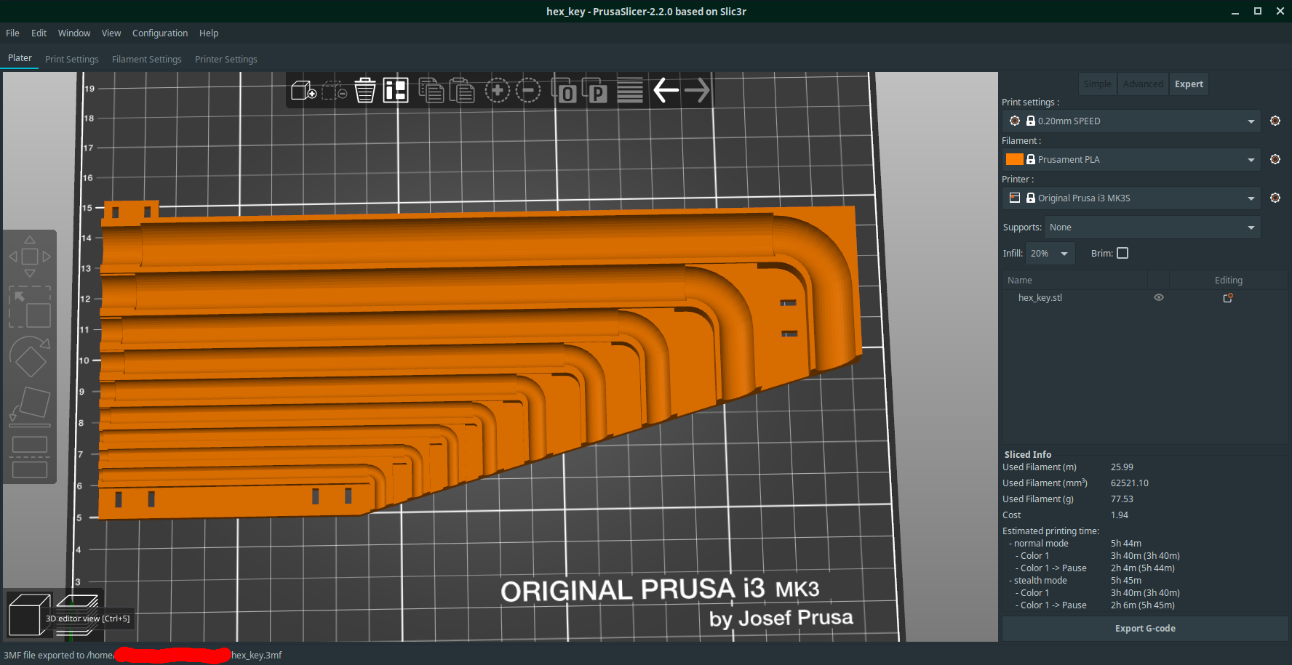Viewport: 1292px width, 665px height.
Task: Click the Add model toolbar icon
Action: coord(303,91)
